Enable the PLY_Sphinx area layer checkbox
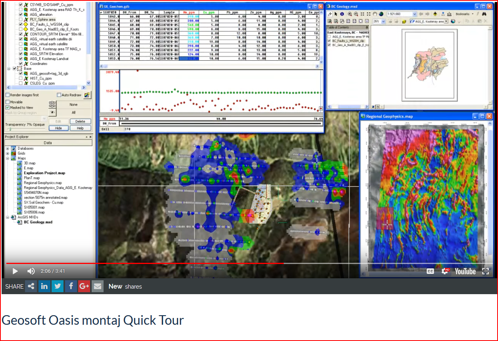The width and height of the screenshot is (498, 341). pyautogui.click(x=21, y=19)
